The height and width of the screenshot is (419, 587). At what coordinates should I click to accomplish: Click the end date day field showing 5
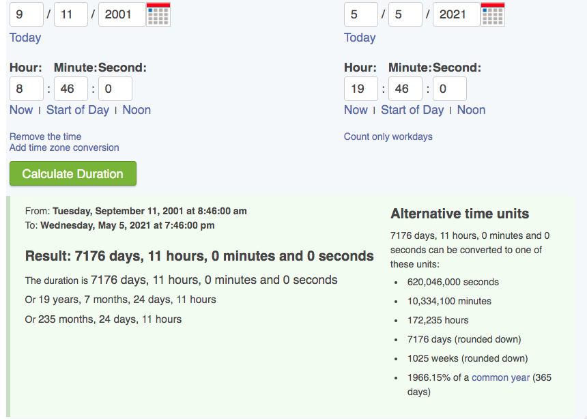(x=405, y=14)
